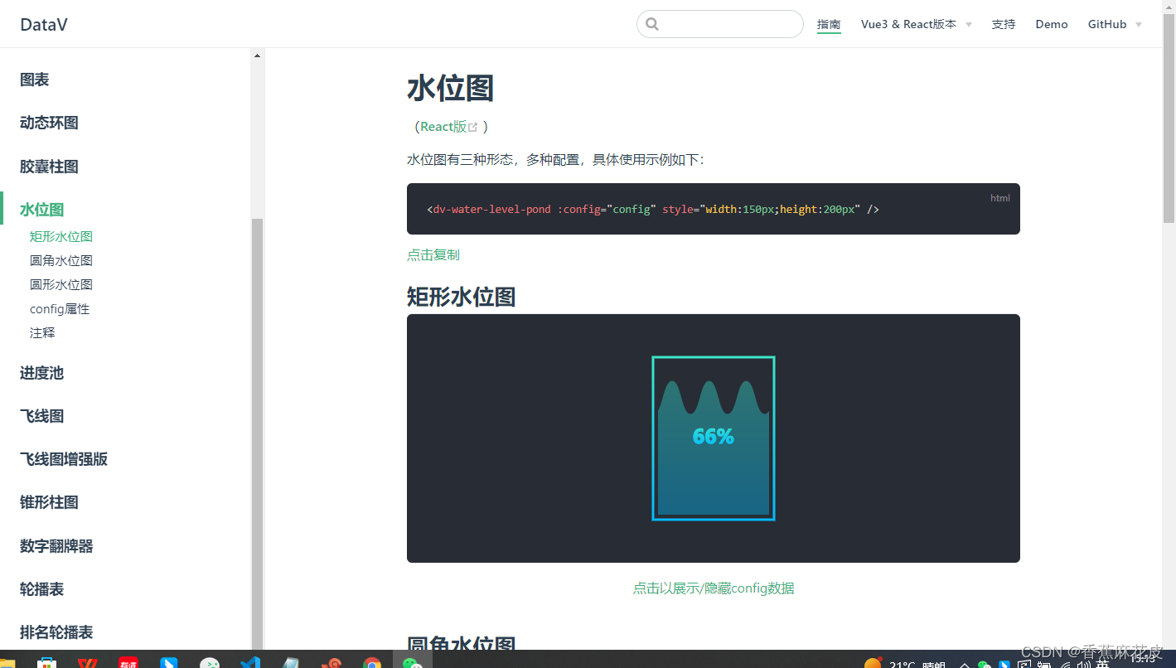Open 数字翻牌器 in the sidebar

[x=56, y=546]
